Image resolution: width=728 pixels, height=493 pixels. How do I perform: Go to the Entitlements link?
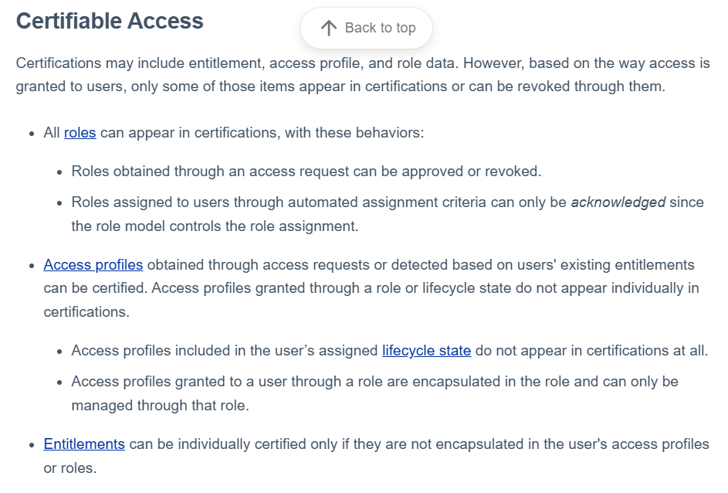click(84, 444)
